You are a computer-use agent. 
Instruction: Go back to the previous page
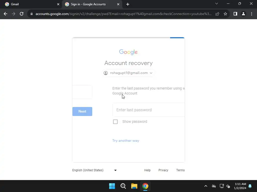click(x=6, y=14)
